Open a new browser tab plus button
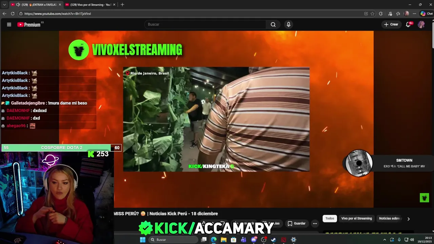Screen dimensions: 434x244 [122, 4]
